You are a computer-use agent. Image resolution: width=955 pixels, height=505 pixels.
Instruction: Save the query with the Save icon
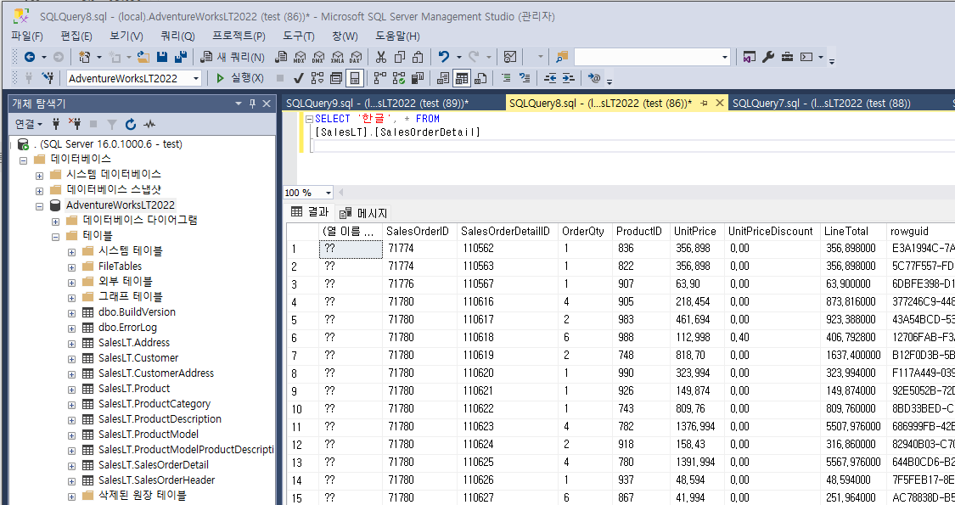click(x=162, y=57)
